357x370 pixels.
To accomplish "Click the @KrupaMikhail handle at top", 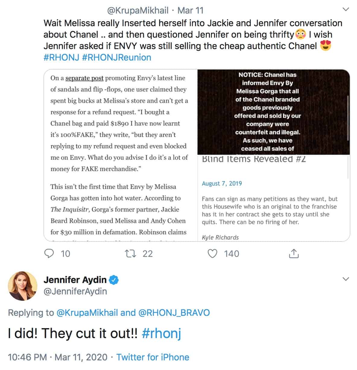I will pyautogui.click(x=138, y=10).
